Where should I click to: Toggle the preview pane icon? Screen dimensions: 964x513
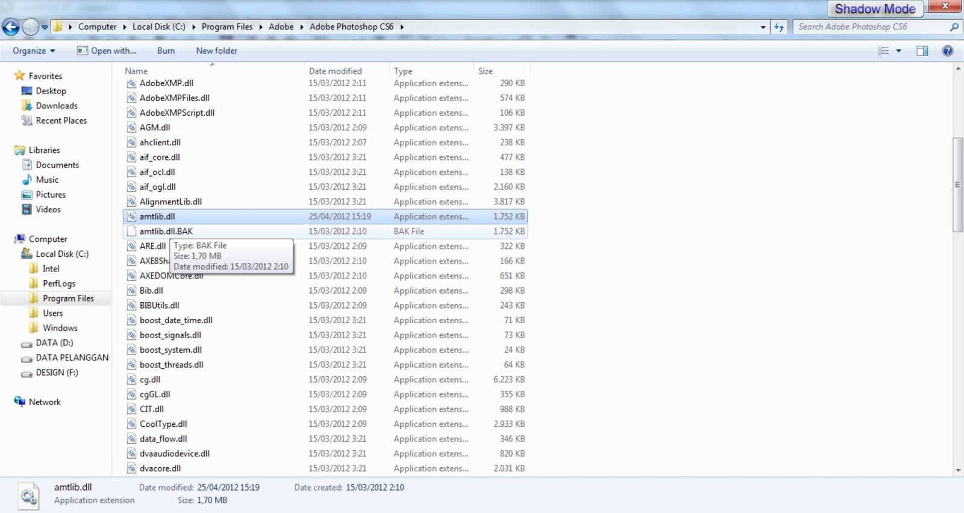pyautogui.click(x=922, y=51)
